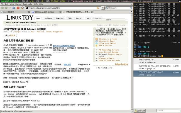Reload the page with the refresh icon
The image size is (181, 113).
pyautogui.click(x=14, y=8)
